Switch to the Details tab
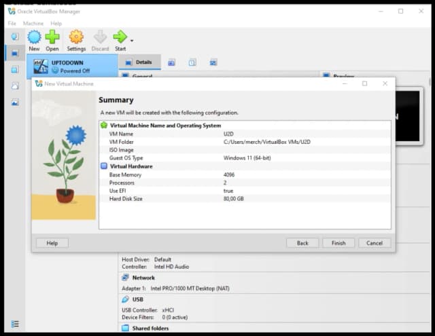 tap(140, 62)
